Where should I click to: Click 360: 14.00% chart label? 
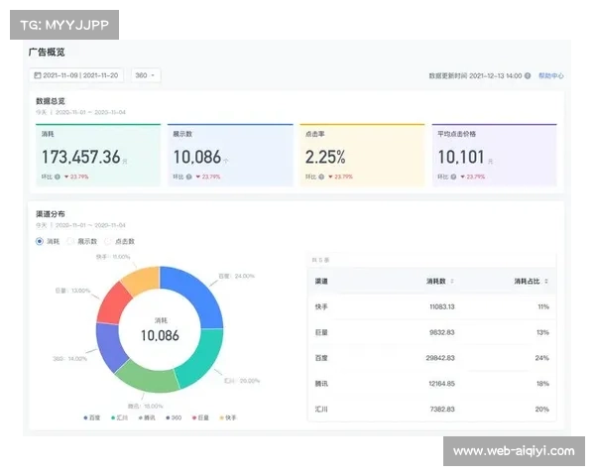pos(69,359)
